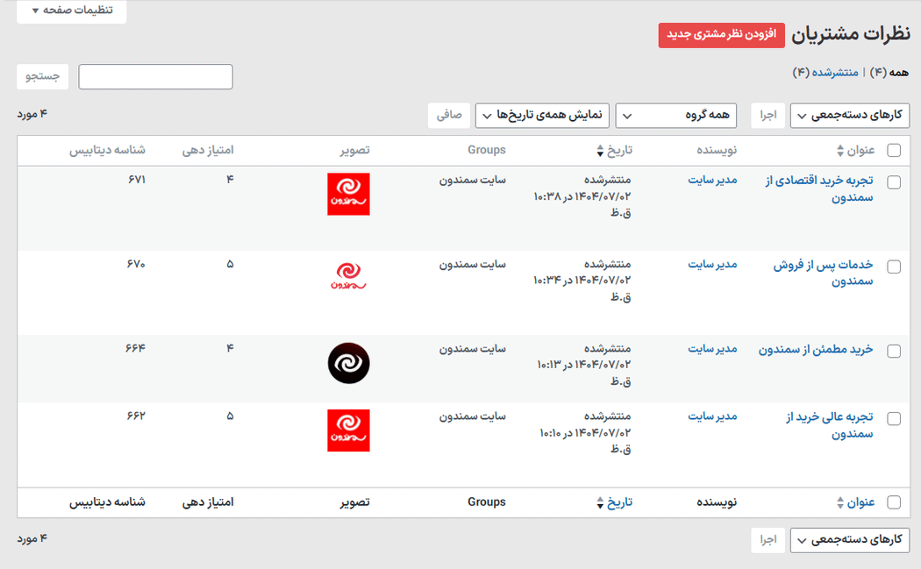Open the همه گروه filter dropdown
This screenshot has width=921, height=569.
click(x=675, y=116)
